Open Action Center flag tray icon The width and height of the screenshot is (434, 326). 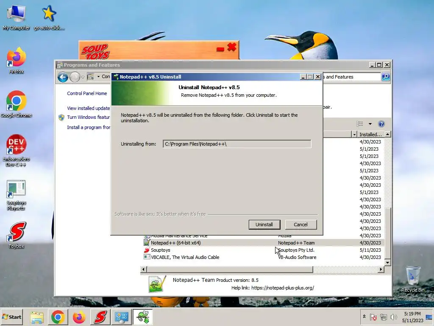(373, 317)
